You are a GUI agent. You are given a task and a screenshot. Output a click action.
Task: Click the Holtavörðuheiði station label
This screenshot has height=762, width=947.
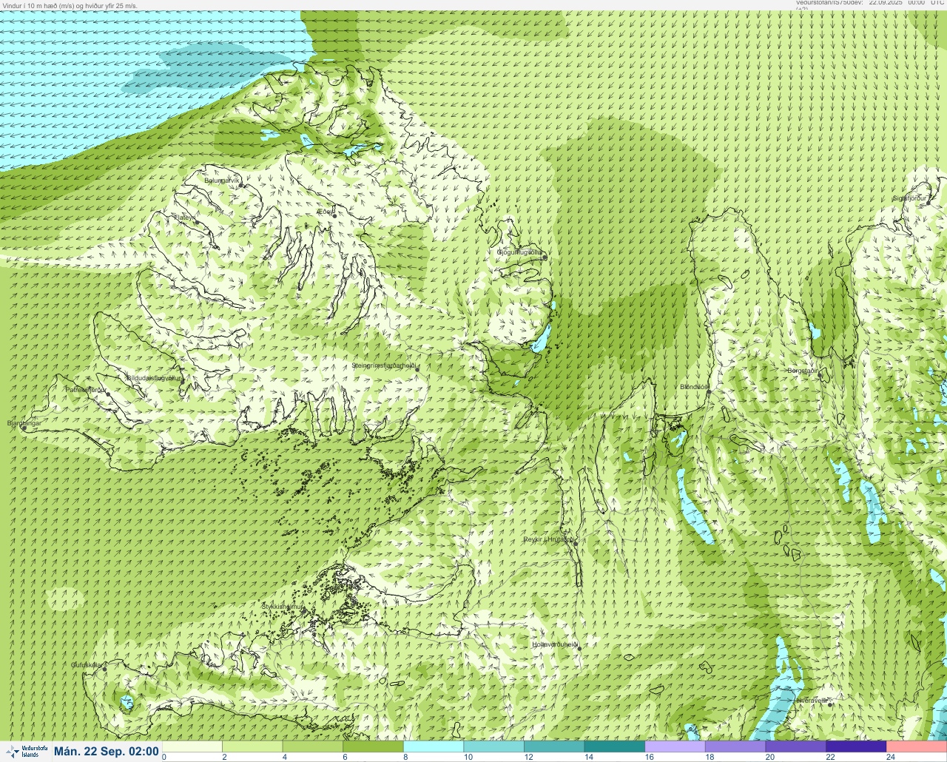[x=554, y=644]
